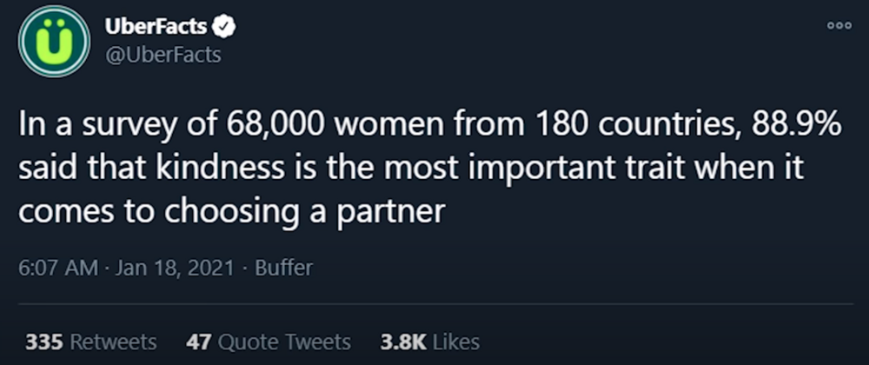Click the verified checkmark badge
The width and height of the screenshot is (869, 365).
pyautogui.click(x=225, y=26)
